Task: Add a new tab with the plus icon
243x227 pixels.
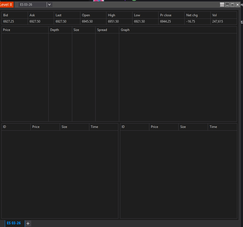Action: coord(28,223)
